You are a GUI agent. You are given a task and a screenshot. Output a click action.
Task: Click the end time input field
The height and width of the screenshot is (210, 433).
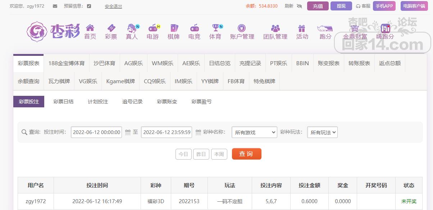167,132
